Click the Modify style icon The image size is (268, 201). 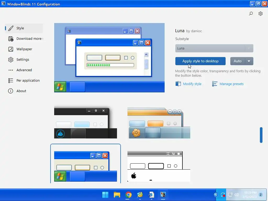178,84
